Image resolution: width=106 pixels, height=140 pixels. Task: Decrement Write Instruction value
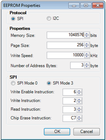pos(79,102)
